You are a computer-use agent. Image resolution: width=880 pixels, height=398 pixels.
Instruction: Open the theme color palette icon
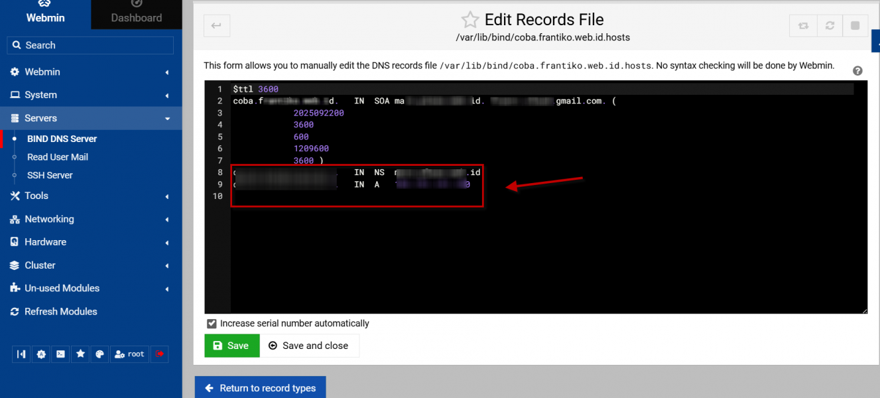point(99,354)
